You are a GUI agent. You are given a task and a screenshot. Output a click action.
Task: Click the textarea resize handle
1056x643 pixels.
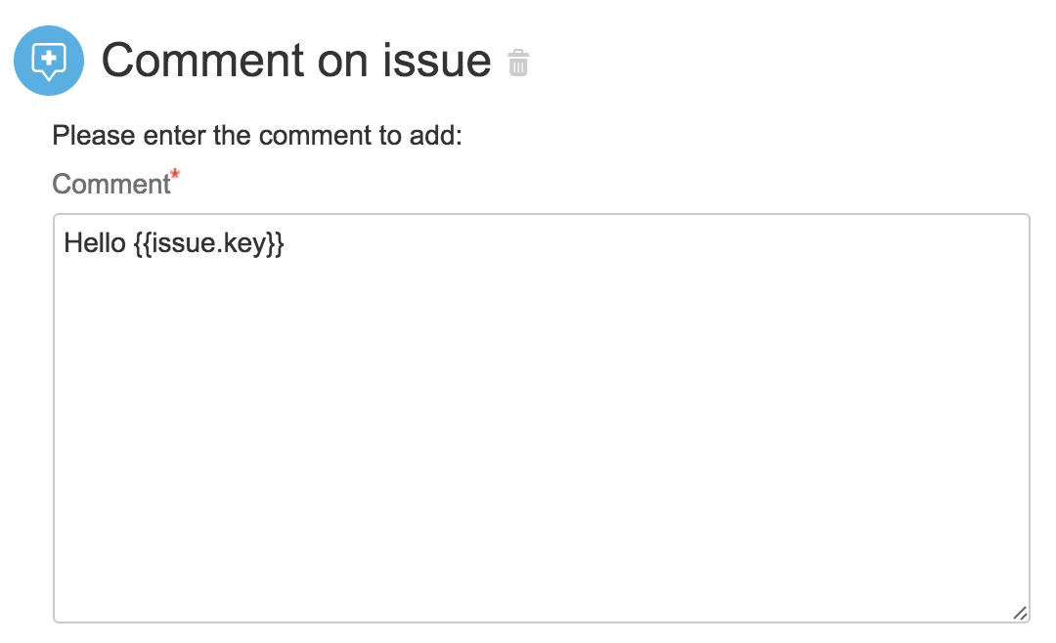coord(1020,613)
